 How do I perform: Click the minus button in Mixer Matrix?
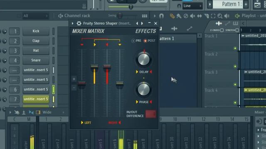[x=74, y=88]
